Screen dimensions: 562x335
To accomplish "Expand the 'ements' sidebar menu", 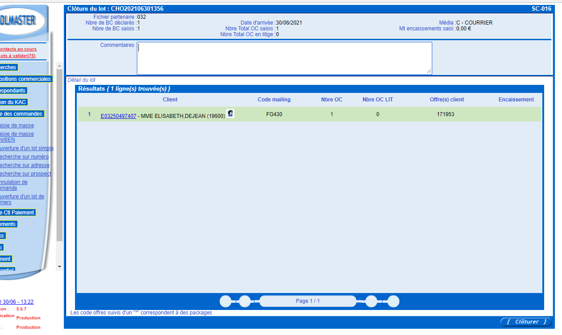I will (x=8, y=224).
